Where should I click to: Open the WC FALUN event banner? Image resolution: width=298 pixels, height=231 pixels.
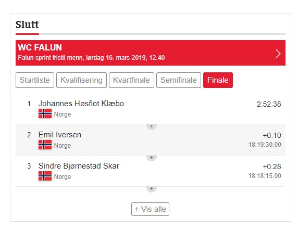point(151,53)
